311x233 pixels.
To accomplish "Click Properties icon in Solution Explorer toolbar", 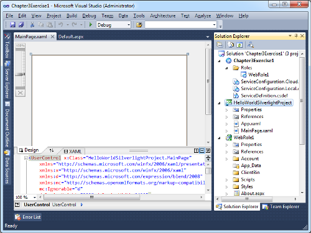I will pyautogui.click(x=220, y=45).
